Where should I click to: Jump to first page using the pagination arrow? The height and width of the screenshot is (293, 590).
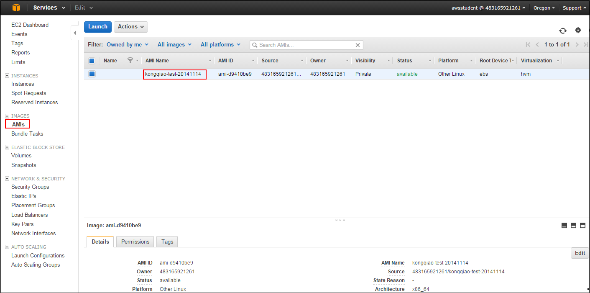[x=528, y=45]
